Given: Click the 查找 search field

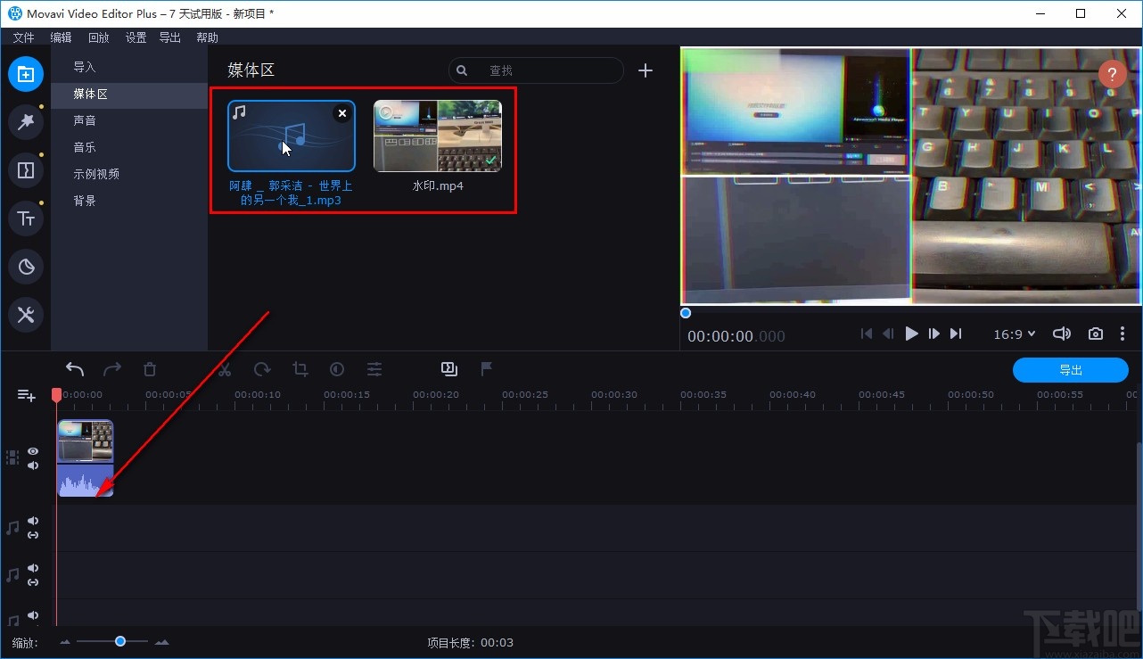Looking at the screenshot, I should coord(536,70).
